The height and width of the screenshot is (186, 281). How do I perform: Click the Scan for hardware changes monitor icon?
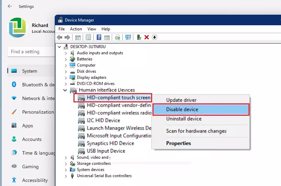coord(128,37)
